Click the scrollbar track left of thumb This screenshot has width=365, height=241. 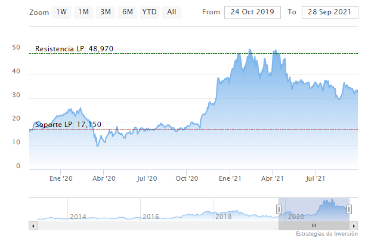pos(155,225)
